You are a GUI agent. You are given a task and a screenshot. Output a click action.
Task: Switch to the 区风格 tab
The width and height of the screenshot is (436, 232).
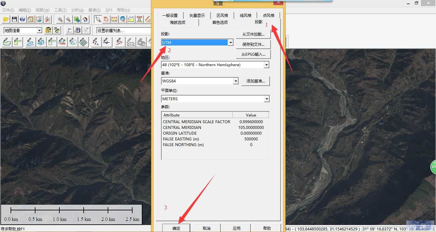point(222,15)
